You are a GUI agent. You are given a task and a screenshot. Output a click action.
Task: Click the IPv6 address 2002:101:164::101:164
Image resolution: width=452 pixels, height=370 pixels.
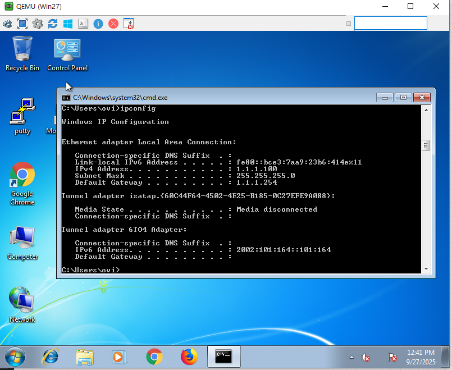[284, 249]
